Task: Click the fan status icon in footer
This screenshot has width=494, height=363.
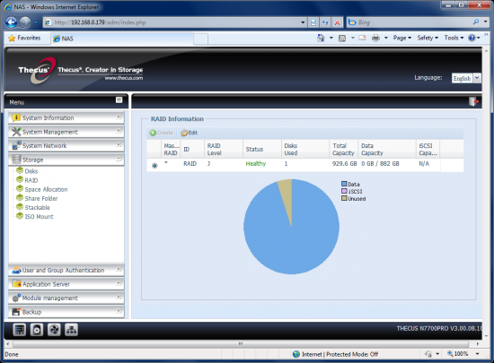Action: 54,330
